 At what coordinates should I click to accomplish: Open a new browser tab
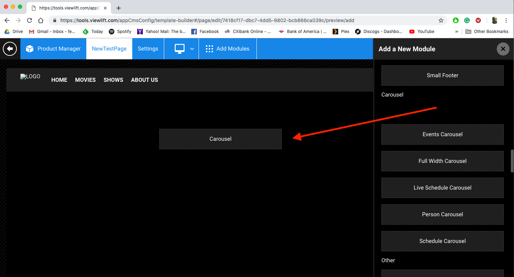pyautogui.click(x=119, y=8)
